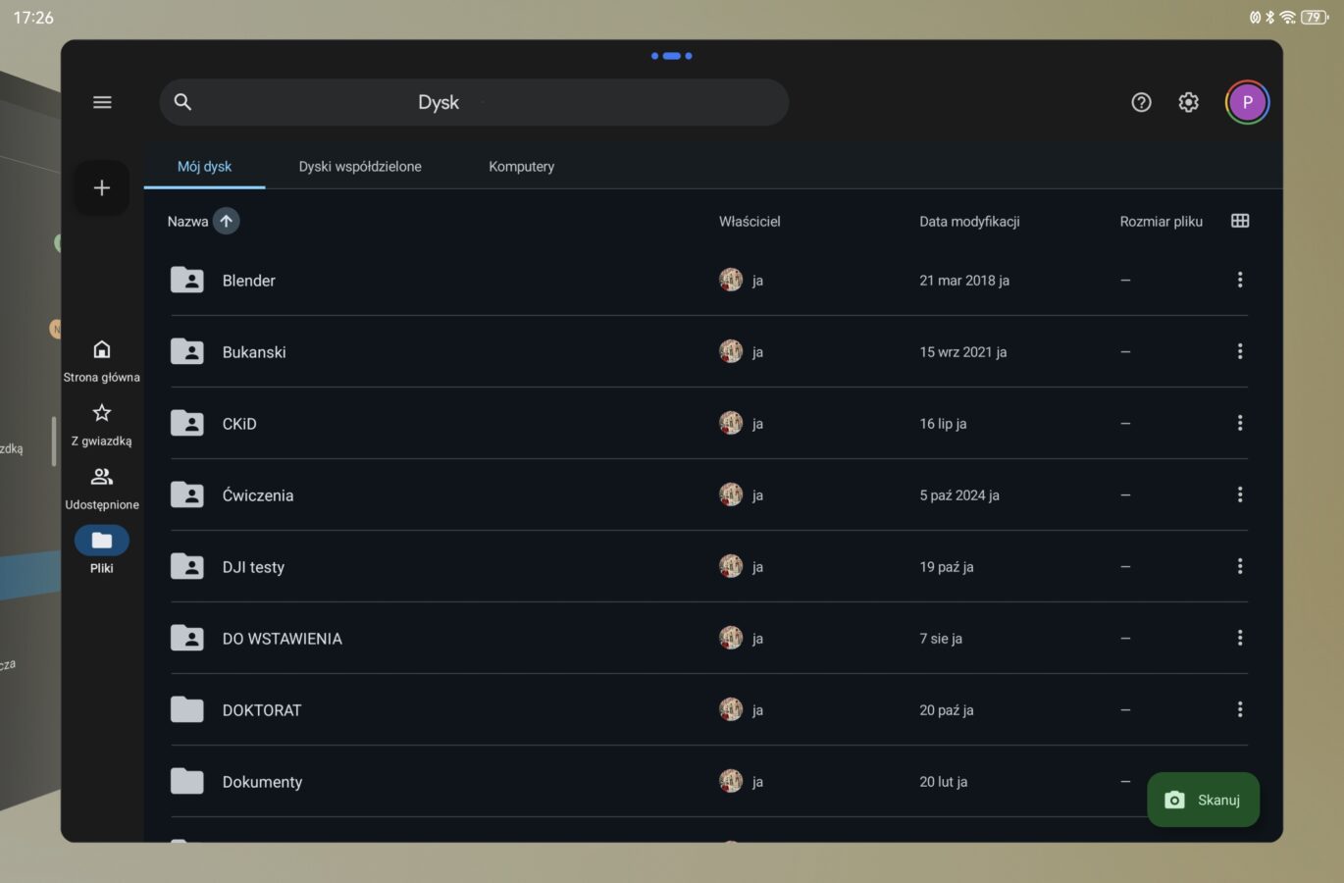
Task: Open more options for CKiD folder
Action: click(x=1240, y=423)
